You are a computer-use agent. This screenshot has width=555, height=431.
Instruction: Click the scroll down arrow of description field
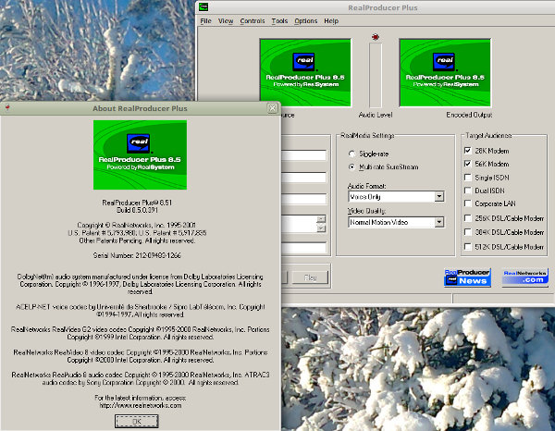321,228
